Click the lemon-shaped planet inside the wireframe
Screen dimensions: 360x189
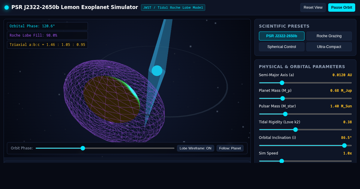coord(112,99)
